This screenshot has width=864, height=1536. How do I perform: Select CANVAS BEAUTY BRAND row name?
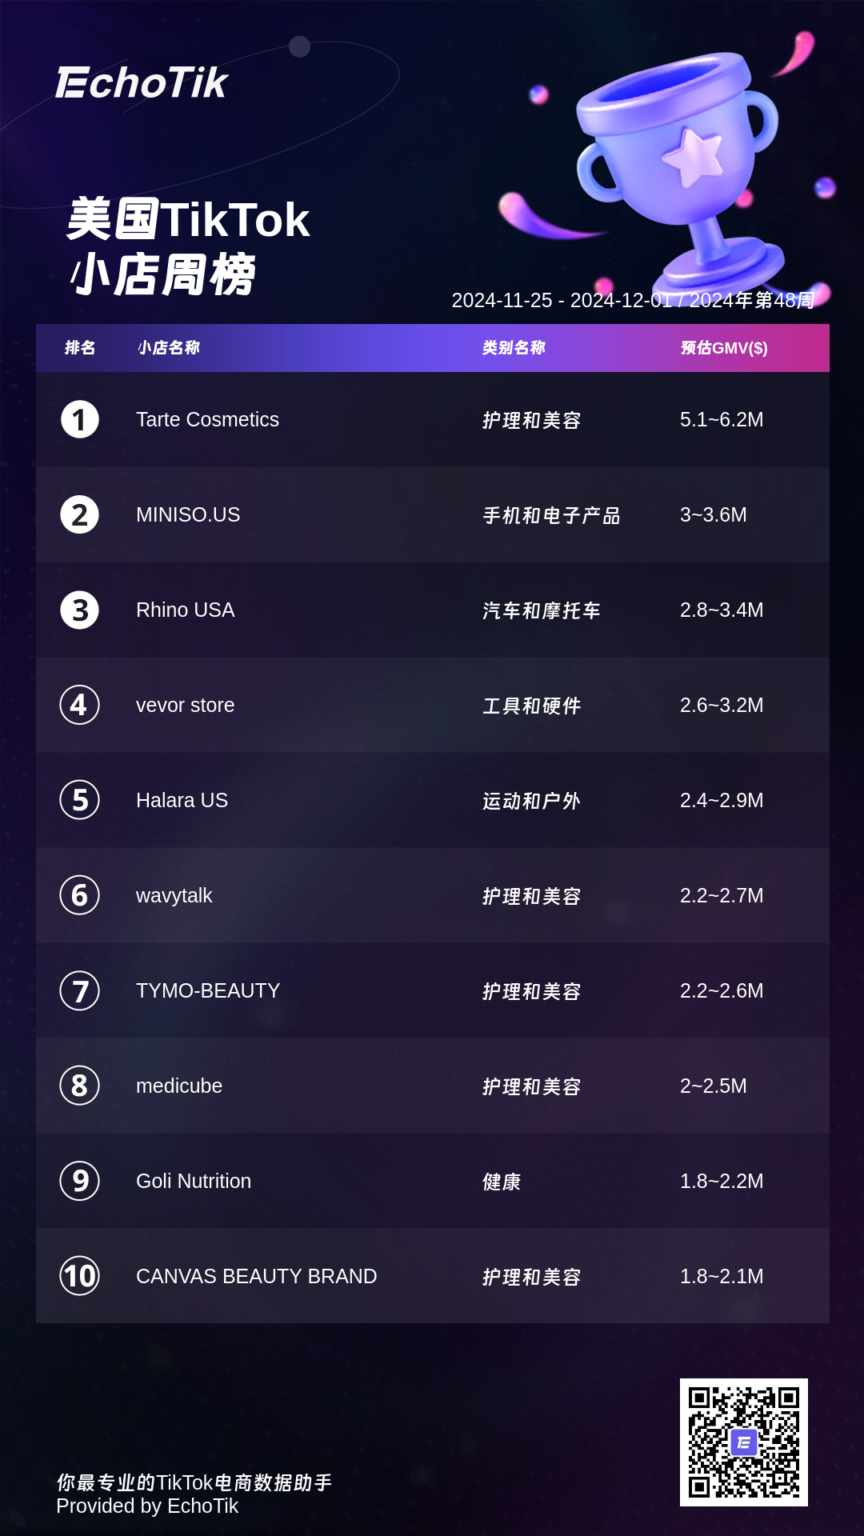pyautogui.click(x=256, y=1276)
